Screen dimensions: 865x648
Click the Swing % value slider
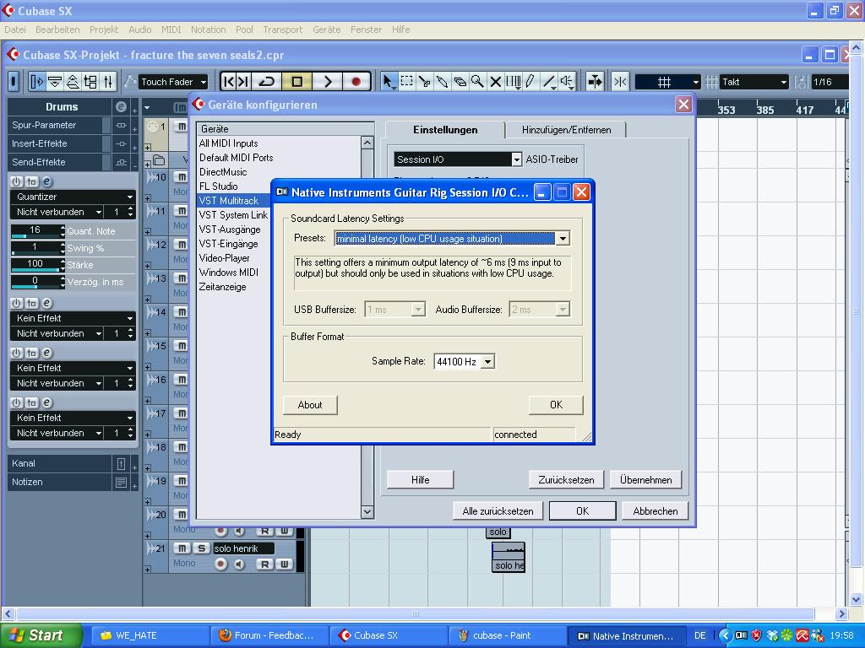pos(37,247)
